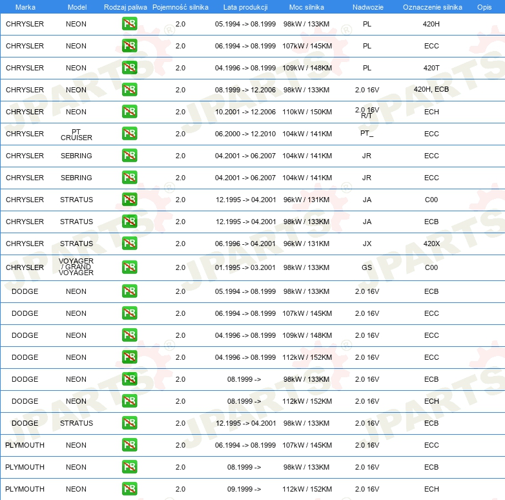Click production years 10.2001 -> 12.2006

(x=245, y=112)
